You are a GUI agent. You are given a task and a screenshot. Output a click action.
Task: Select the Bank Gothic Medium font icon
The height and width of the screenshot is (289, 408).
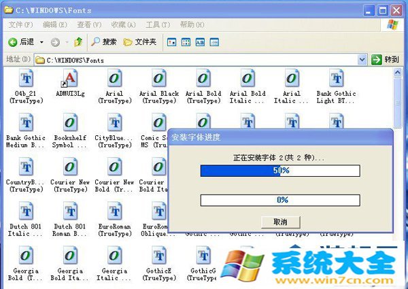(x=26, y=122)
